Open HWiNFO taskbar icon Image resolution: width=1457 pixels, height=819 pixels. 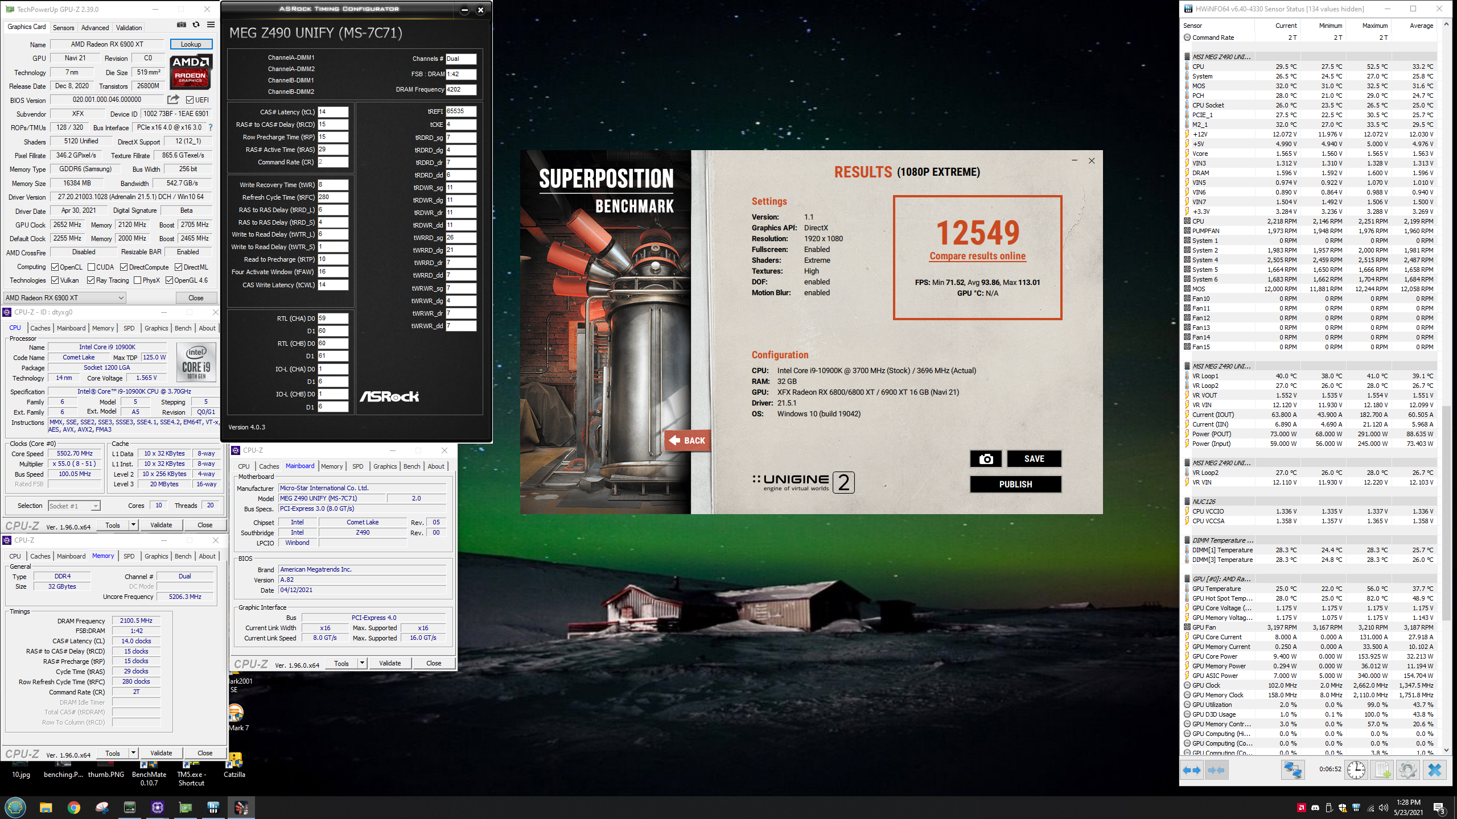pyautogui.click(x=213, y=808)
